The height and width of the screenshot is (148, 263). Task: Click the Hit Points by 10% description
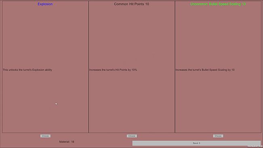click(113, 70)
